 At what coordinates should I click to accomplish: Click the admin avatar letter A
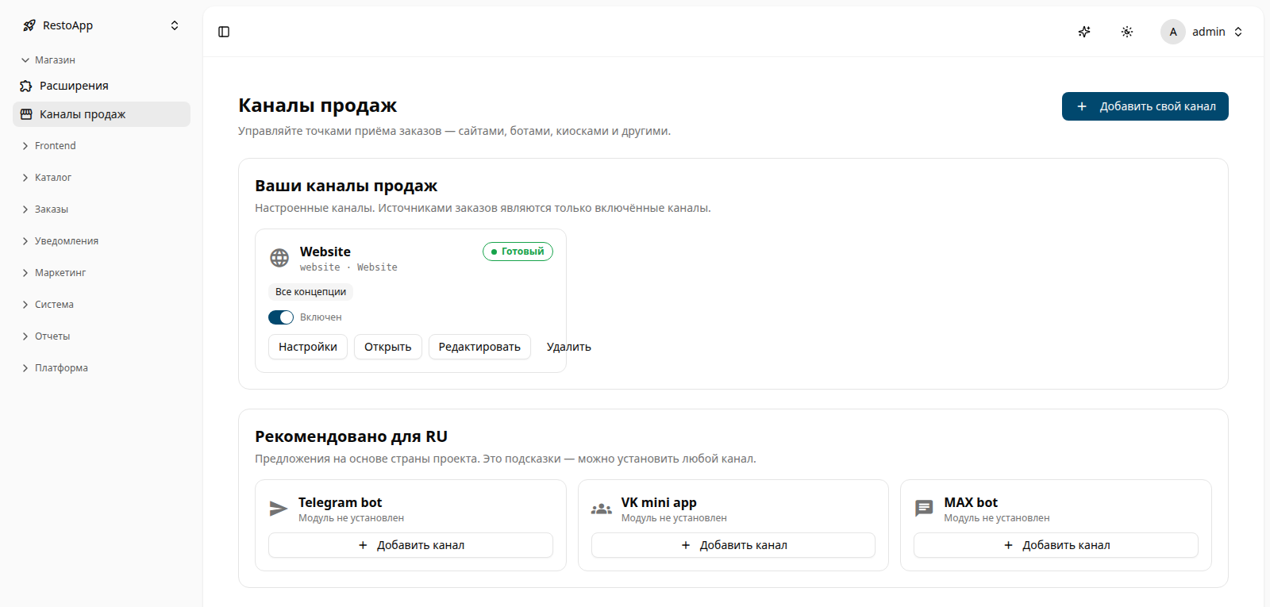click(x=1173, y=32)
